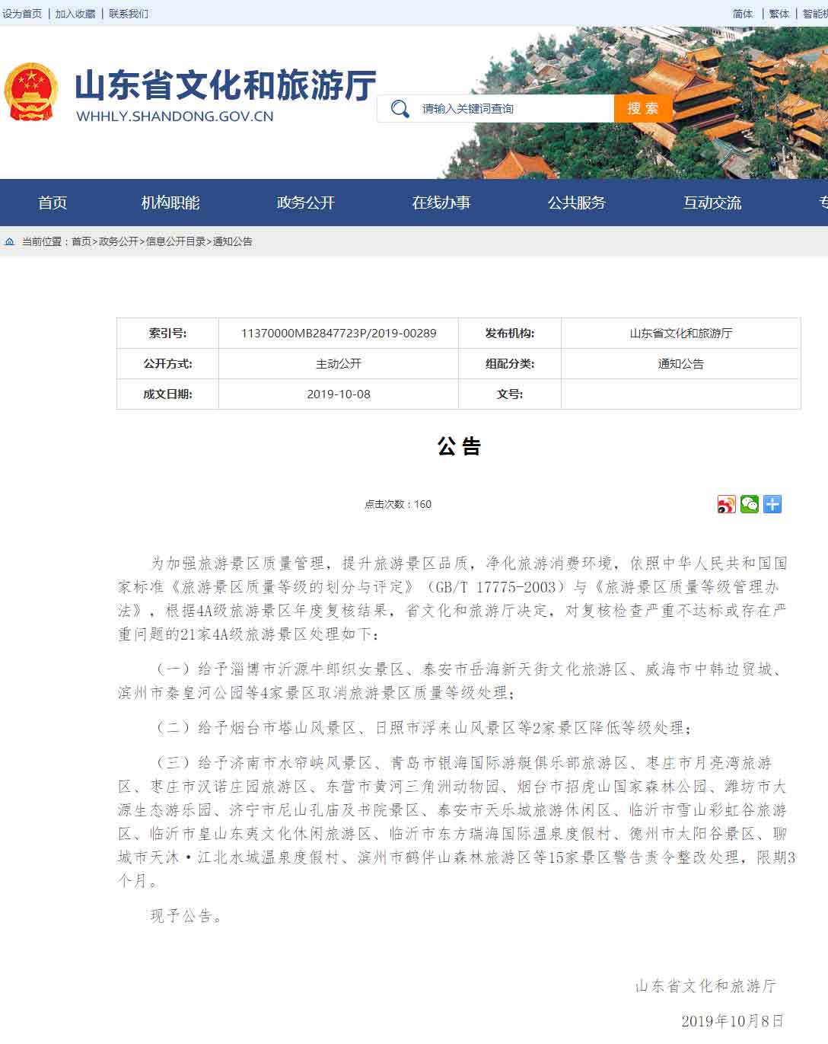Click breadcrumb link 政务公开
Image resolution: width=828 pixels, height=1044 pixels.
119,241
